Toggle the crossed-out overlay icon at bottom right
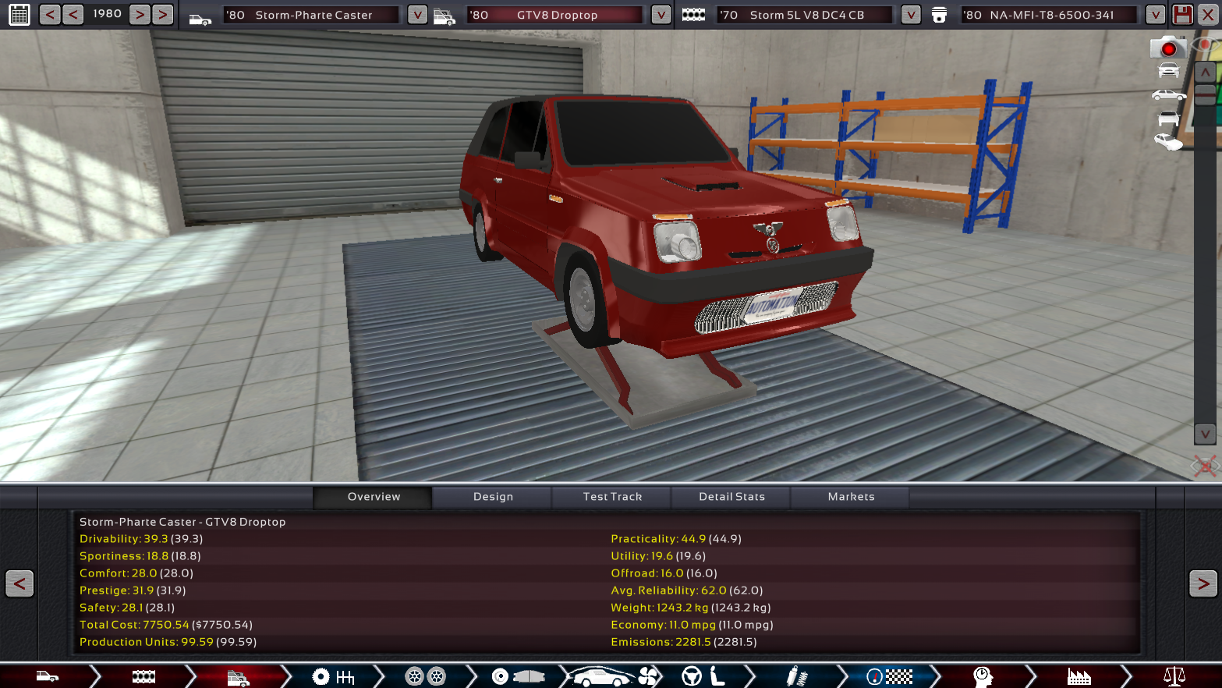The width and height of the screenshot is (1222, 688). tap(1205, 466)
